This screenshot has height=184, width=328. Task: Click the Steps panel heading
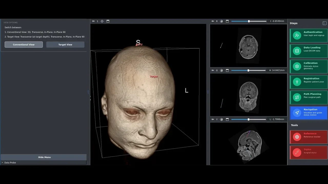(x=294, y=23)
